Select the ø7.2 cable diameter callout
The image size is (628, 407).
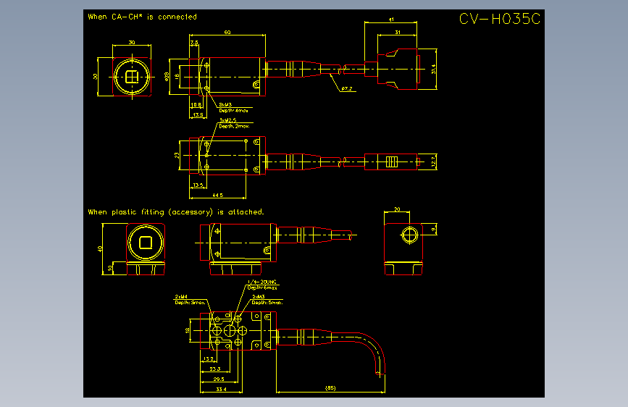(x=347, y=88)
